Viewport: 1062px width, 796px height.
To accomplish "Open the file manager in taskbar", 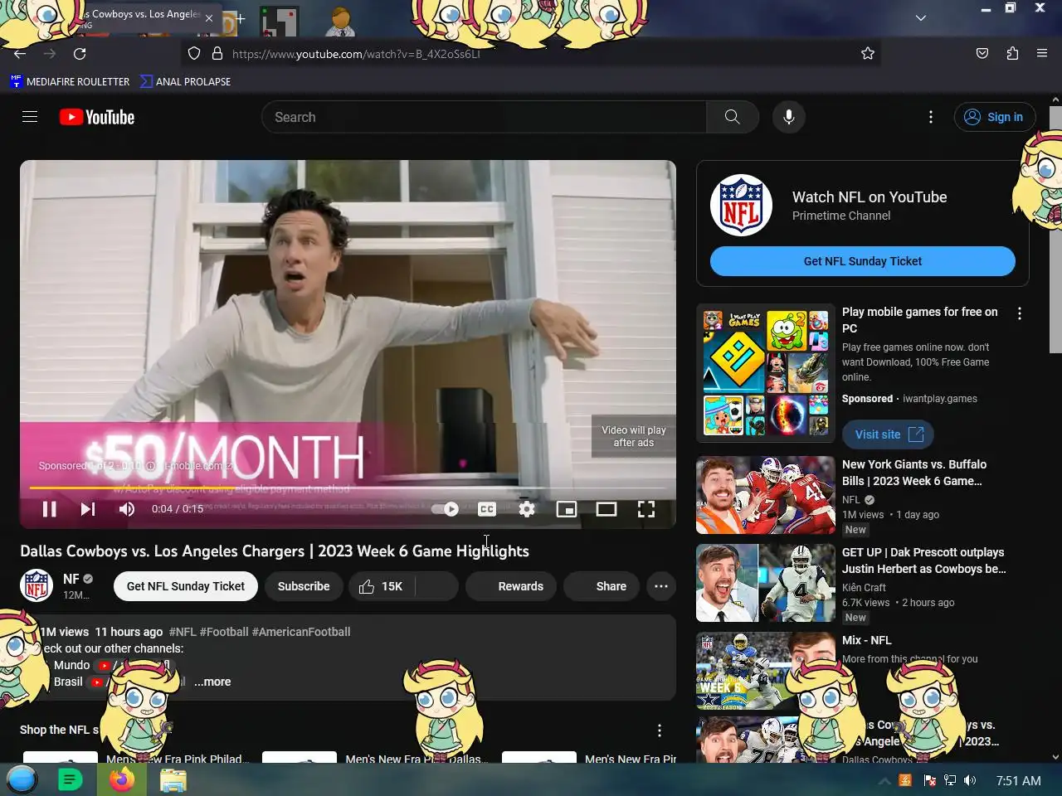I will pyautogui.click(x=173, y=779).
